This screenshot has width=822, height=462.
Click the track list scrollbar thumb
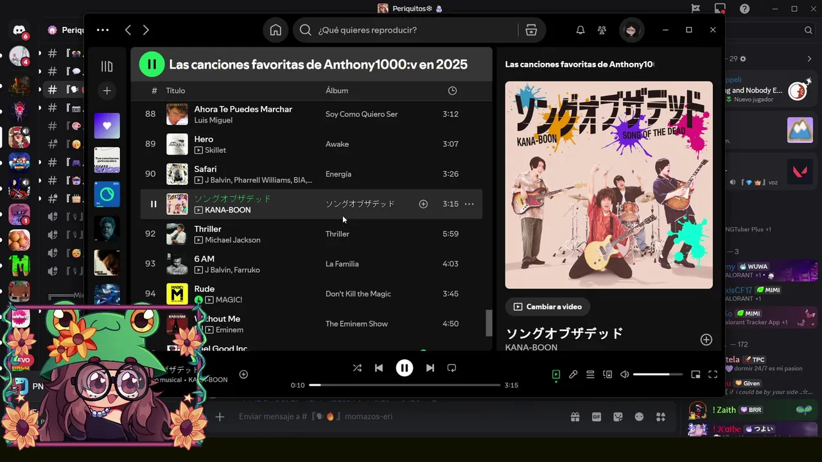tap(489, 323)
